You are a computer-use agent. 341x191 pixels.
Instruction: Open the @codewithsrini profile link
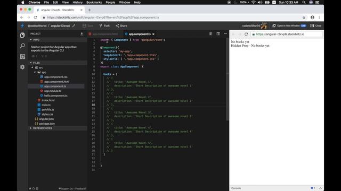(37, 26)
